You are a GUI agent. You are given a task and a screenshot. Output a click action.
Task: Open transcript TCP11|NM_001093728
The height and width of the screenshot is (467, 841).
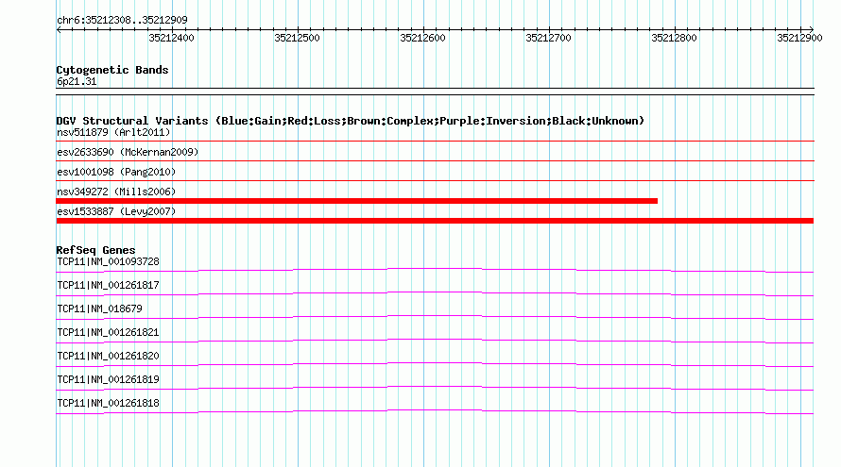point(109,262)
